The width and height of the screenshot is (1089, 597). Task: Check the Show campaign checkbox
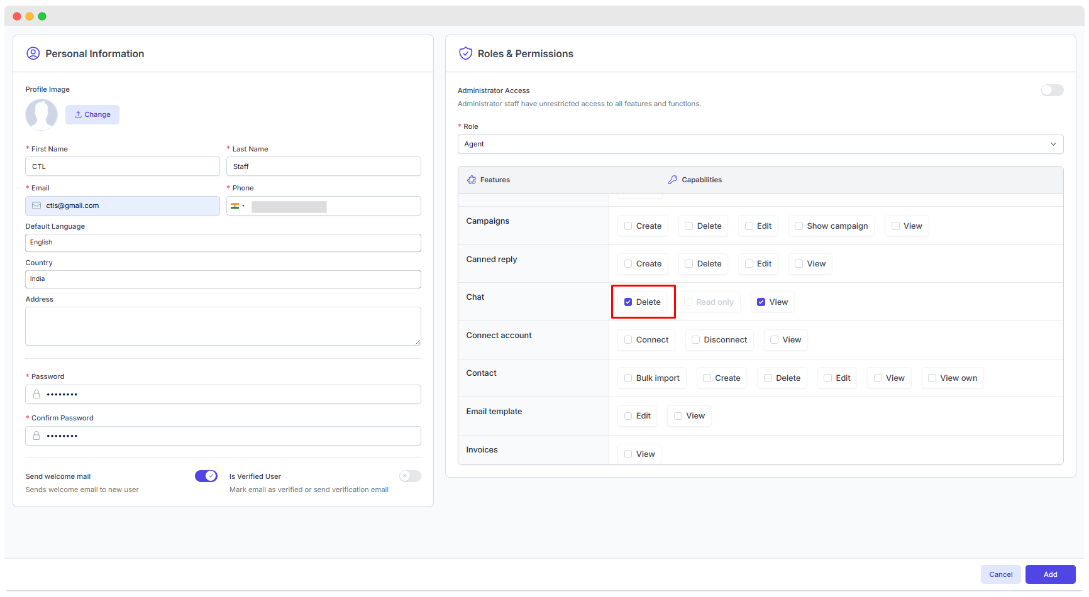tap(799, 226)
